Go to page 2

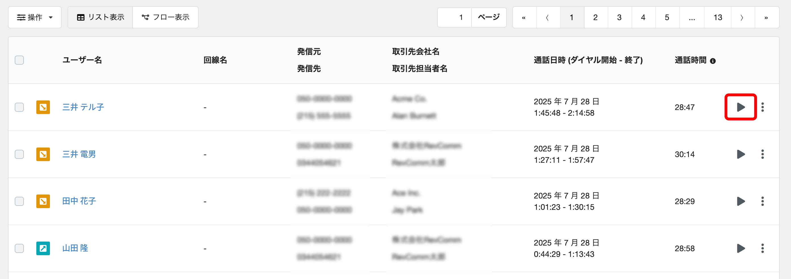tap(596, 18)
